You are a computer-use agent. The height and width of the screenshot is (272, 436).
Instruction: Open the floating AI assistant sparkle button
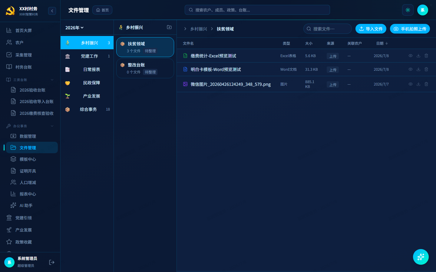click(421, 257)
